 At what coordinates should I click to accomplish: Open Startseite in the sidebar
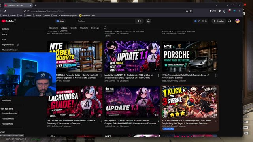6,29
